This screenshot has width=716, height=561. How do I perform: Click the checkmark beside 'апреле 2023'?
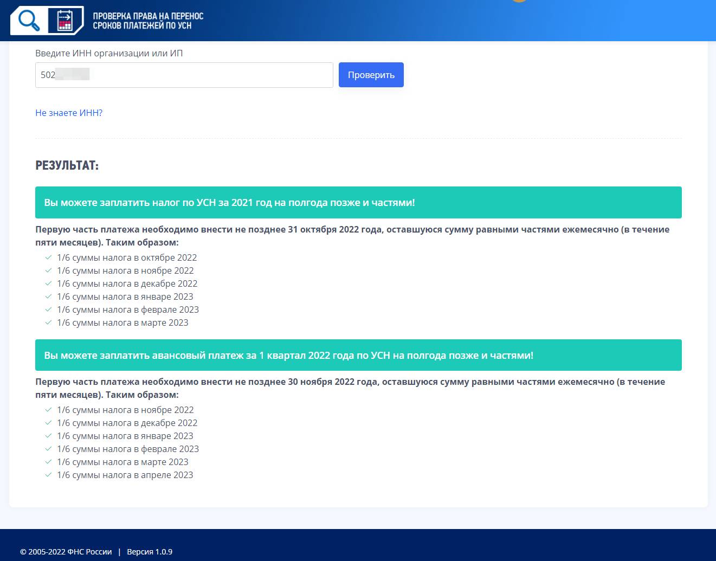(x=48, y=475)
